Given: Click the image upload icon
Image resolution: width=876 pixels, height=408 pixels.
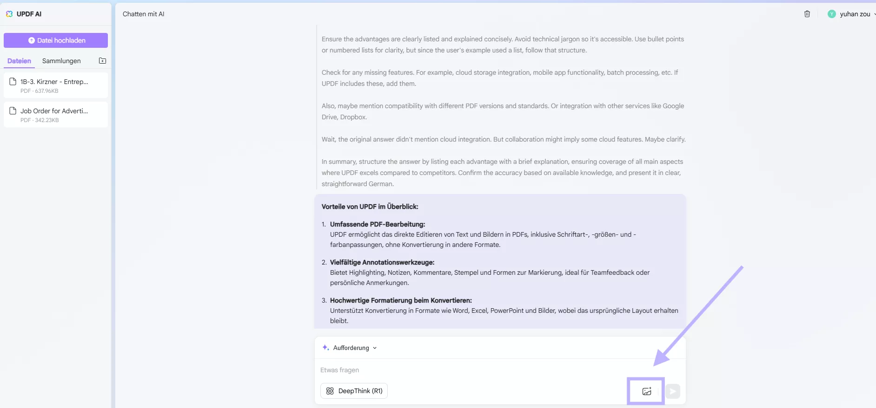Looking at the screenshot, I should pos(646,391).
